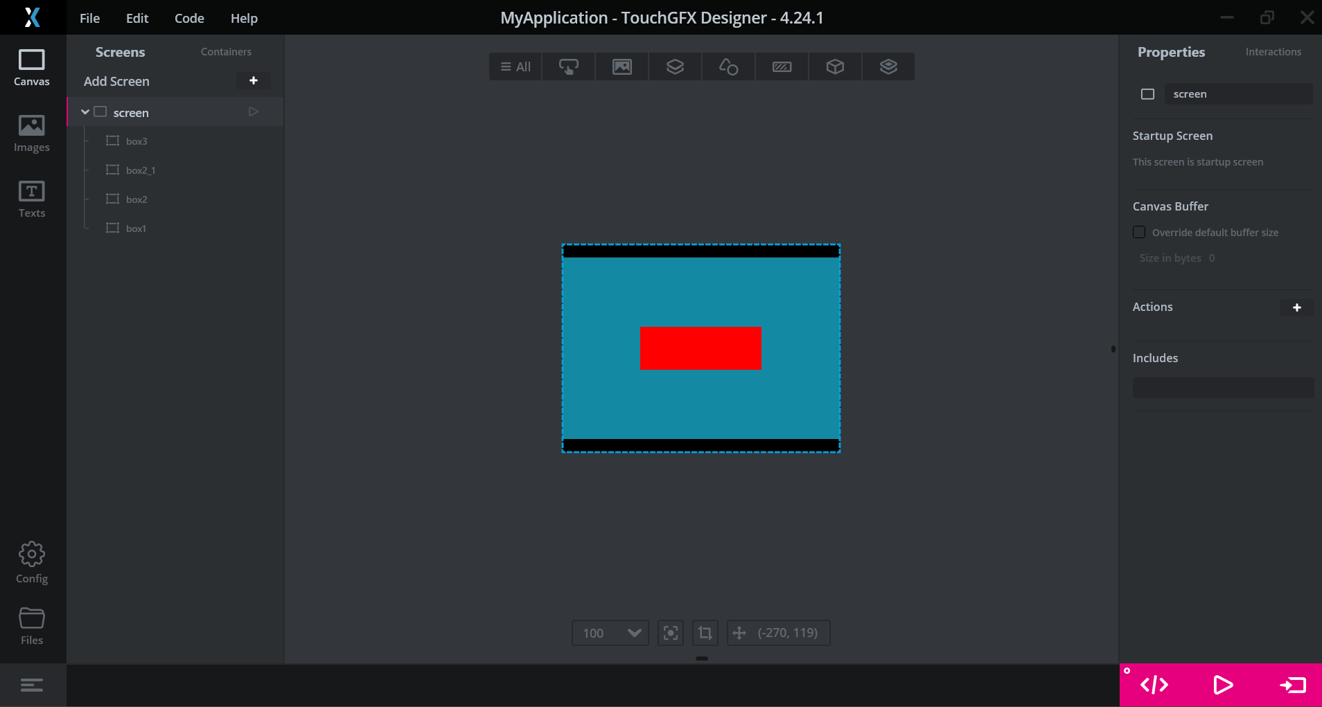Click the canvas zoom slider handle
The width and height of the screenshot is (1322, 707).
pyautogui.click(x=701, y=659)
